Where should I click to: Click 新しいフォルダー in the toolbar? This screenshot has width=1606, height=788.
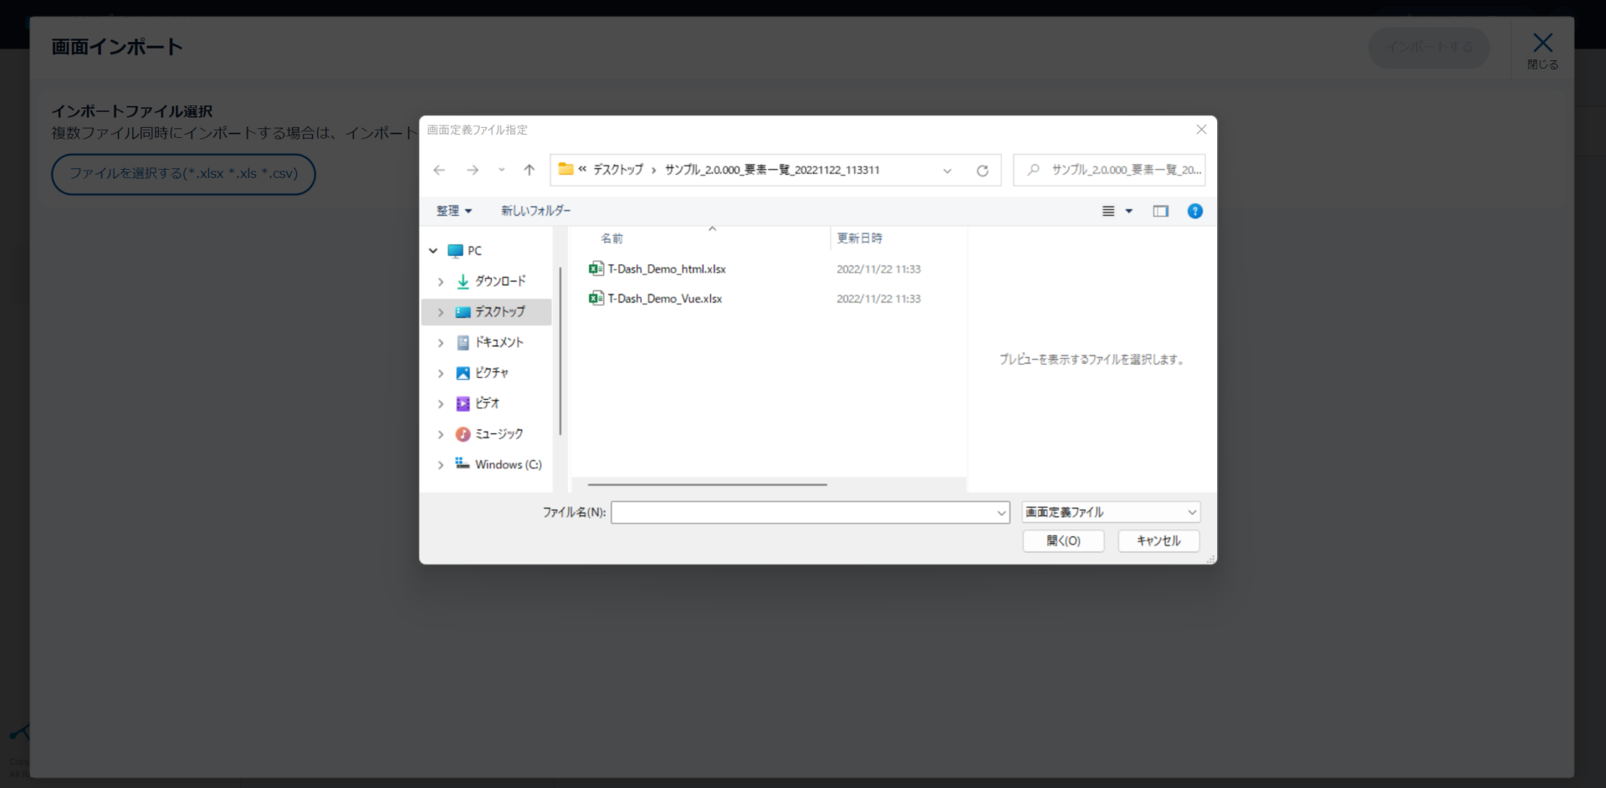pyautogui.click(x=535, y=211)
